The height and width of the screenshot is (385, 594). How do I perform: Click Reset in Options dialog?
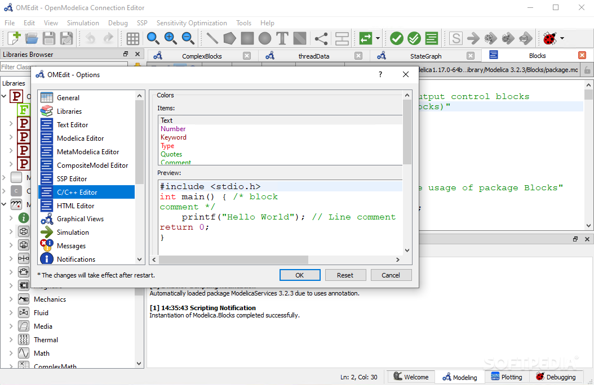[345, 275]
